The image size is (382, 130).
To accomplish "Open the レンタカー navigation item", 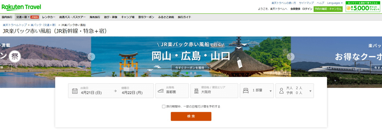I will tap(49, 17).
